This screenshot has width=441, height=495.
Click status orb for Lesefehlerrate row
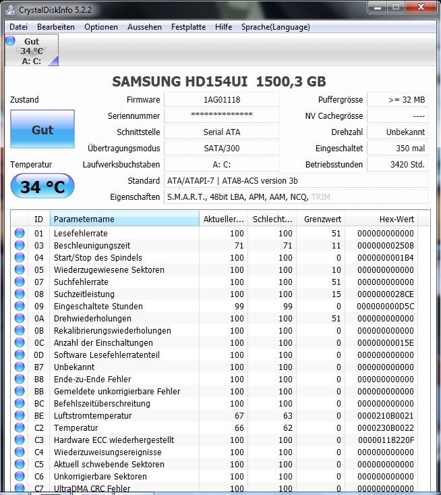(x=20, y=233)
